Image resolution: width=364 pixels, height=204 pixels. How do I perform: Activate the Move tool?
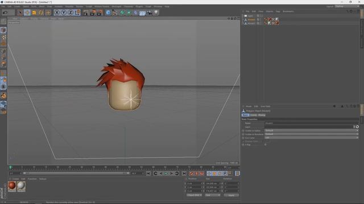click(x=27, y=12)
